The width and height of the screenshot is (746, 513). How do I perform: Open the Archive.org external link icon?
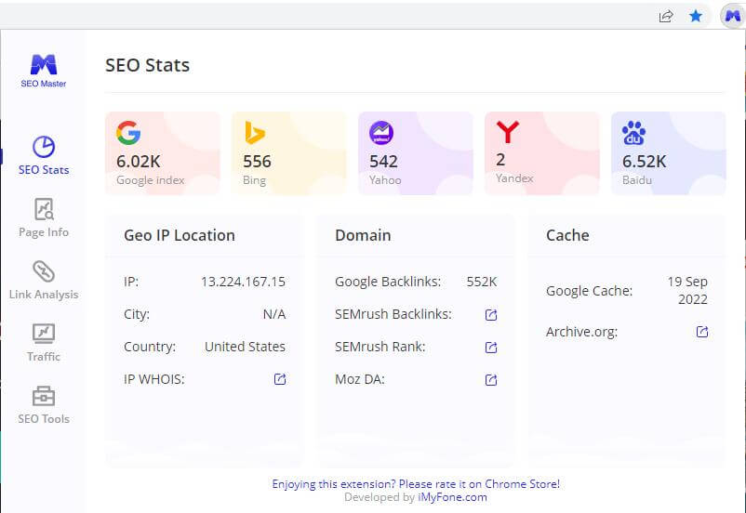tap(702, 332)
